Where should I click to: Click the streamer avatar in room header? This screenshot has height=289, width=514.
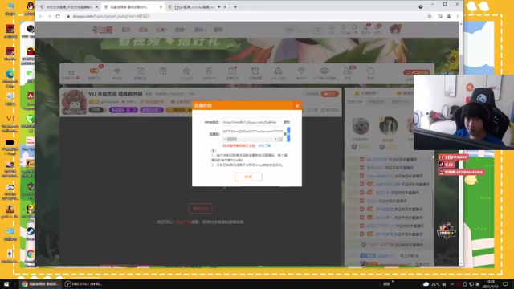(x=75, y=102)
